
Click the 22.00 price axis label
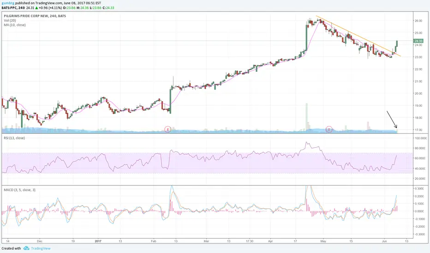(418, 69)
